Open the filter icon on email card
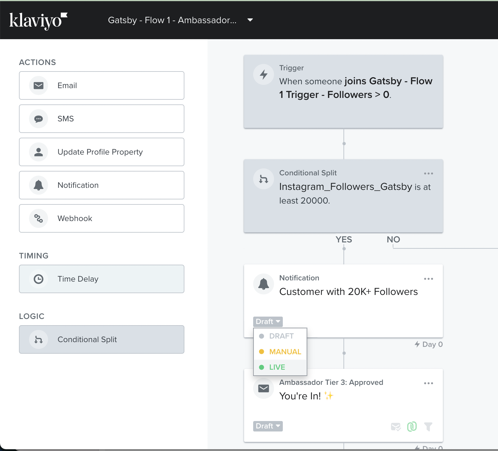 428,427
